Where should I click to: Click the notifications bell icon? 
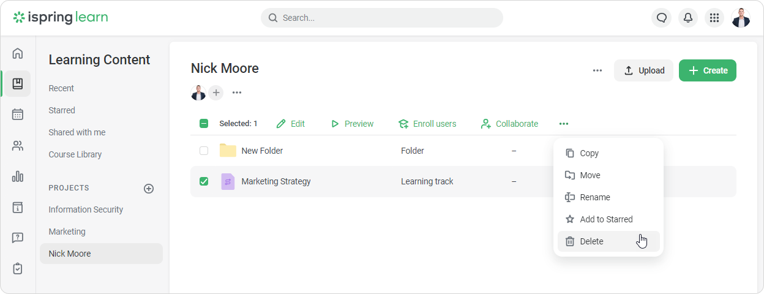click(x=687, y=18)
